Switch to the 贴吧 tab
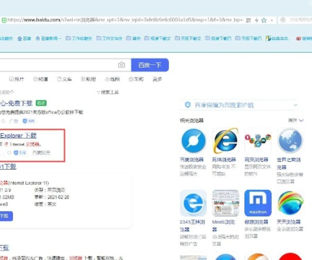The image size is (312, 260). [x=88, y=79]
